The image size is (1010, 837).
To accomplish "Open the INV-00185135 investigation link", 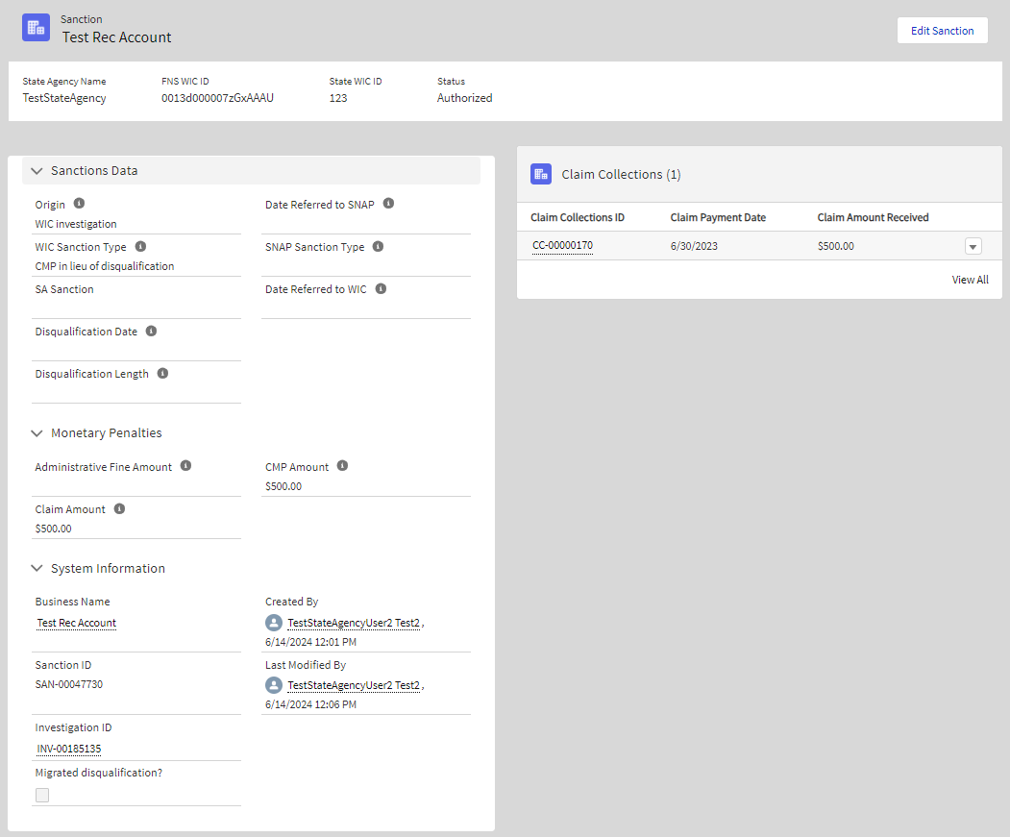I will (69, 749).
